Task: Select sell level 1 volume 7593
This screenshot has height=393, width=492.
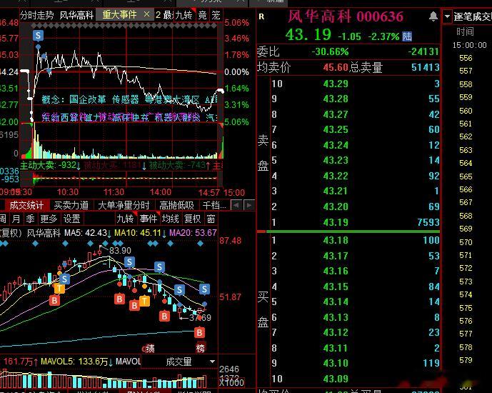Action: (x=428, y=222)
